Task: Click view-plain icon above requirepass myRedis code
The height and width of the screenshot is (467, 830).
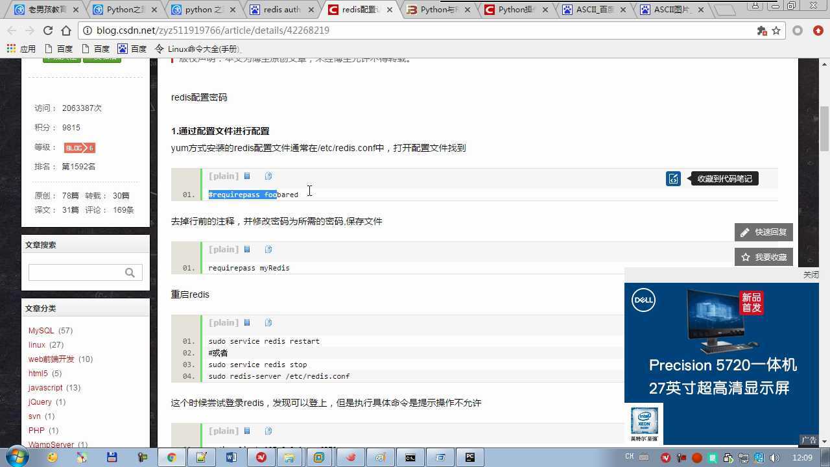Action: (x=247, y=249)
